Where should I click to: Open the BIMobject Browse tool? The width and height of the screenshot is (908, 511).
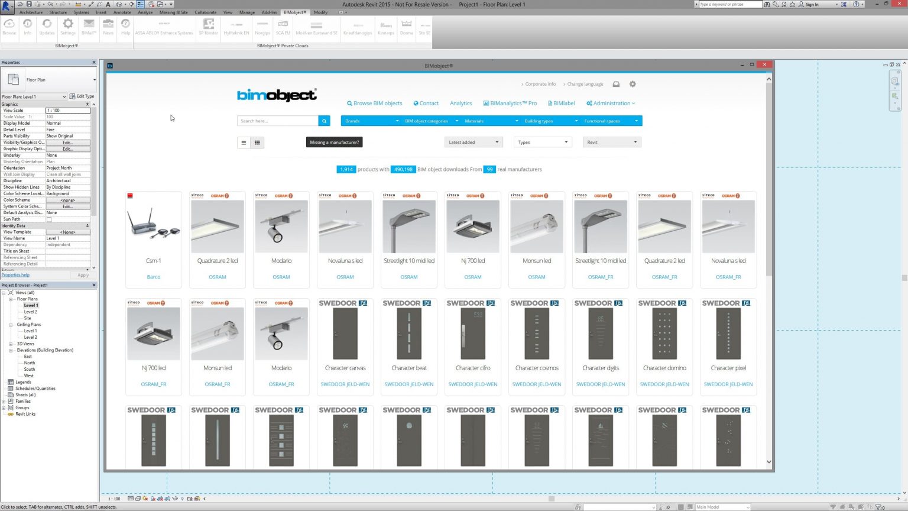click(x=9, y=27)
